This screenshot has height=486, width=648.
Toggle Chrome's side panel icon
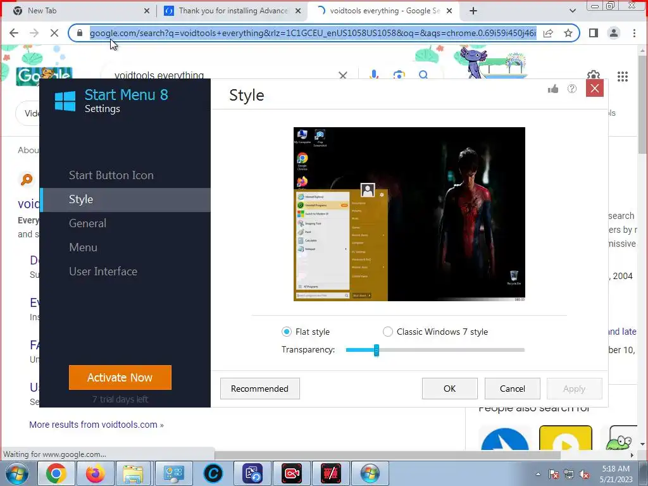point(594,33)
